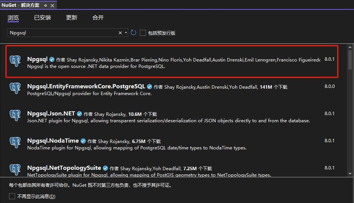
Task: Click the 'Json.NET plugin for Npgsql' description
Action: click(x=169, y=121)
